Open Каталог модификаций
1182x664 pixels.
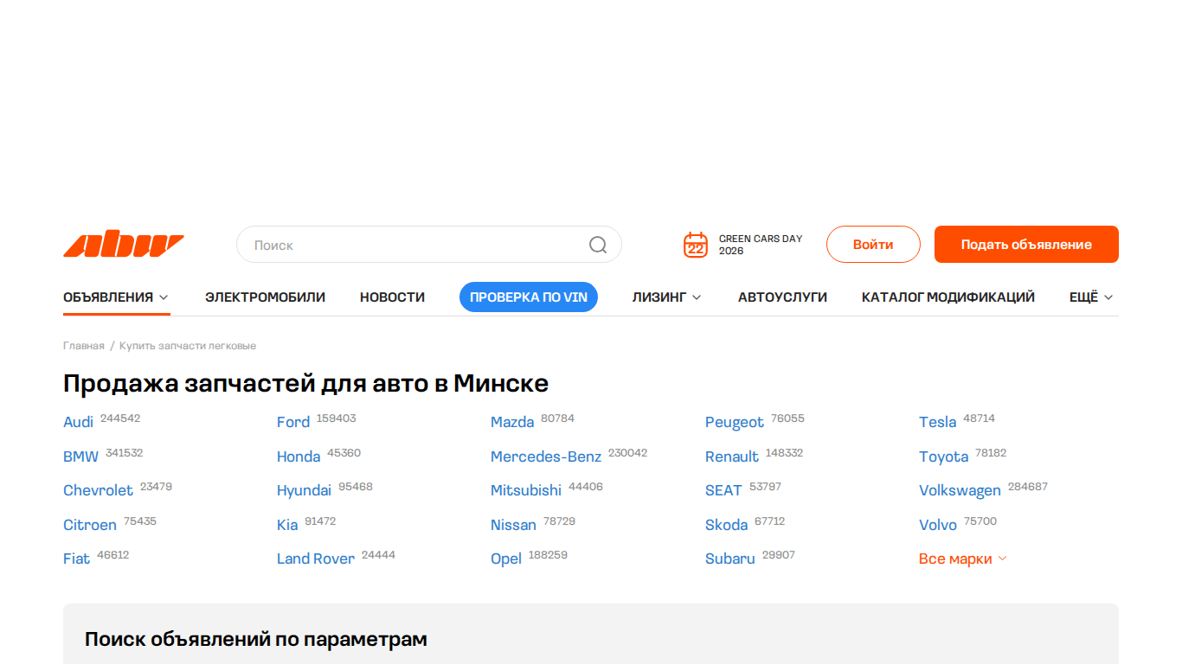click(x=948, y=297)
